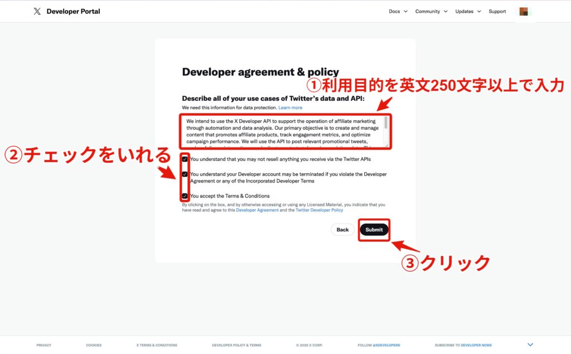Expand the Docs dropdown menu

(398, 11)
